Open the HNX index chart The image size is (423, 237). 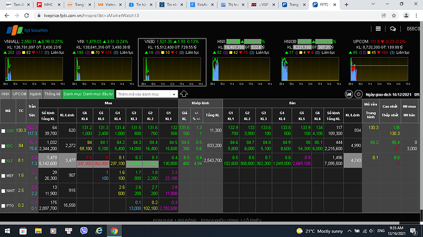click(241, 69)
